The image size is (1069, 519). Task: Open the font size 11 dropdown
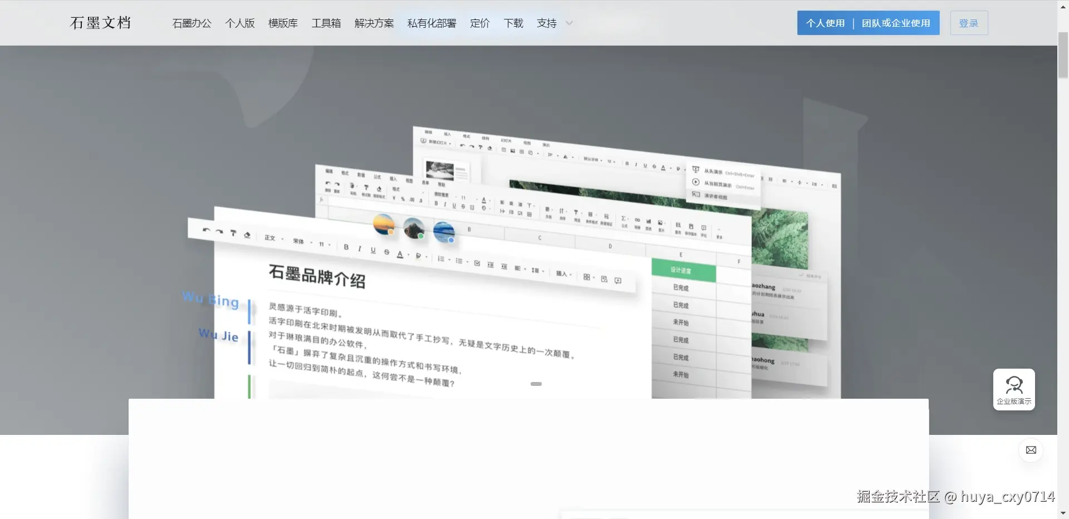(x=322, y=244)
